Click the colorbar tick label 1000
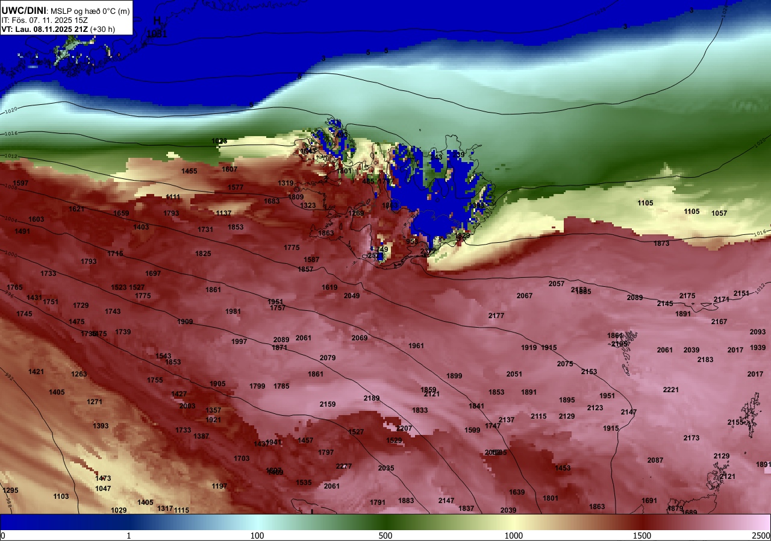Screen dimensions: 771x541 (x=514, y=536)
